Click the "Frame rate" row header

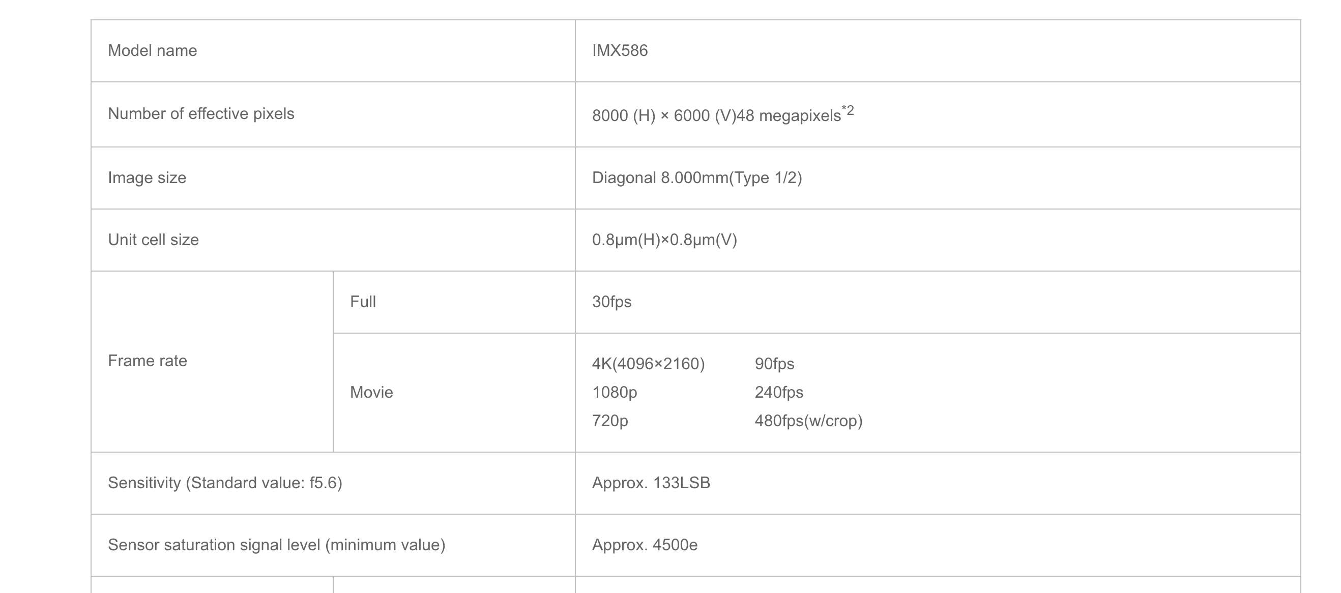coord(148,361)
